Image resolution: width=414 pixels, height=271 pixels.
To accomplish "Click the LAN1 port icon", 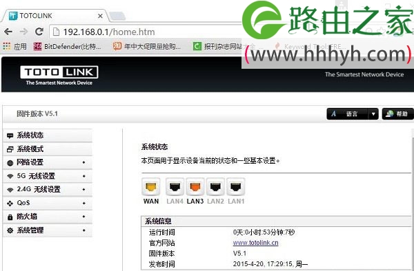I will (236, 186).
